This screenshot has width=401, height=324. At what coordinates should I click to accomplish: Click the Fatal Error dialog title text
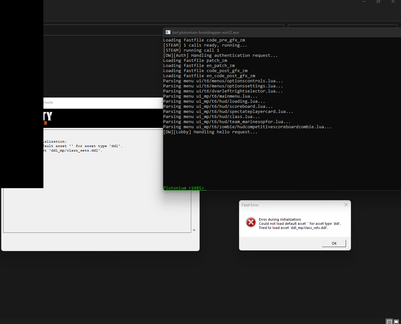(x=250, y=205)
